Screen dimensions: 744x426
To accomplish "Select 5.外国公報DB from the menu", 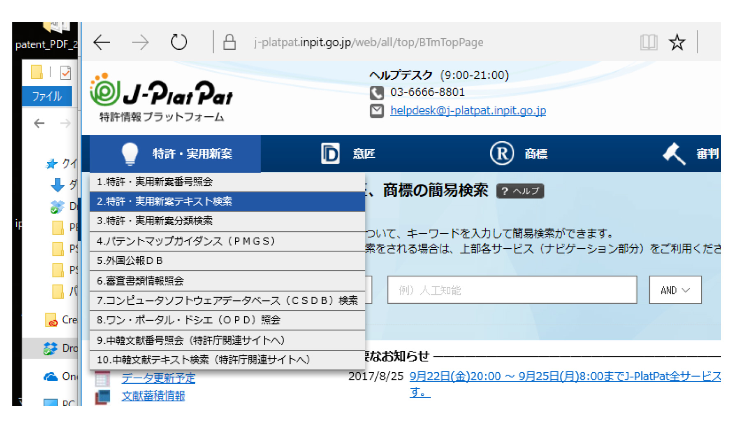I will [130, 260].
